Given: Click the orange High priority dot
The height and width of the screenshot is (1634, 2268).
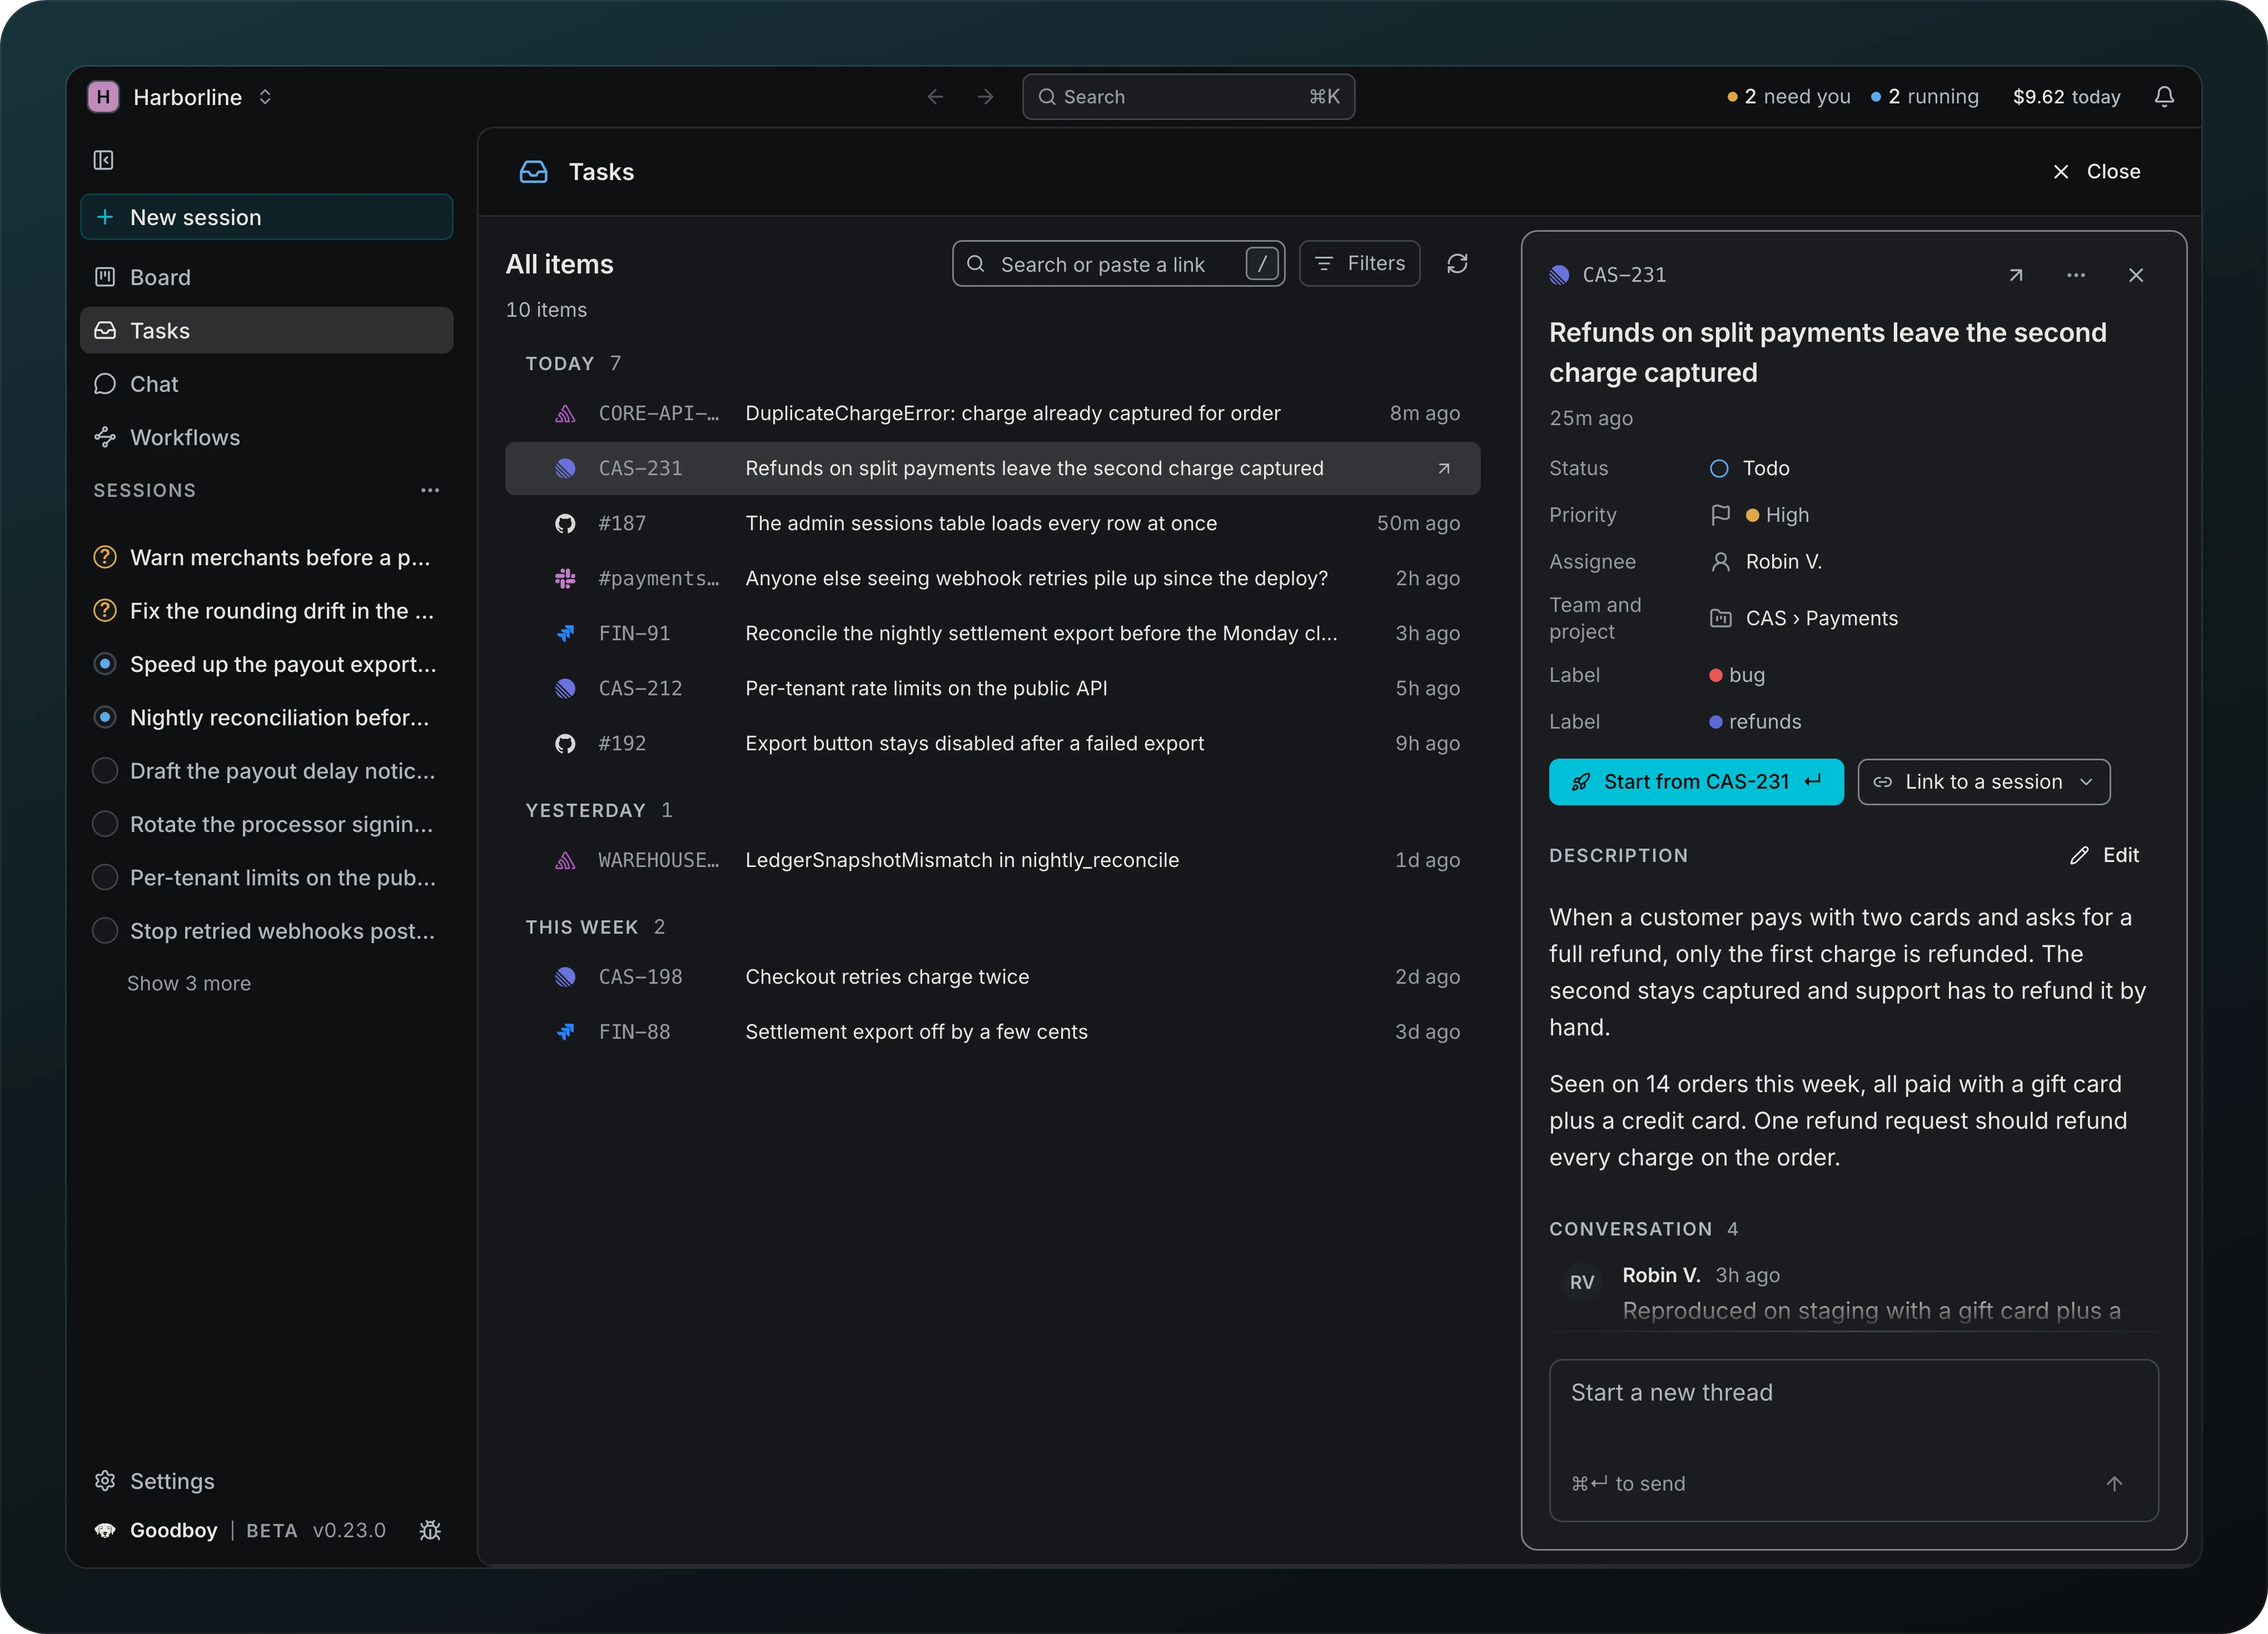Looking at the screenshot, I should coord(1752,515).
